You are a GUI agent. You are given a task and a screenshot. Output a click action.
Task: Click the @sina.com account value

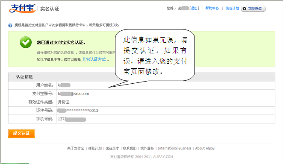tap(74, 94)
